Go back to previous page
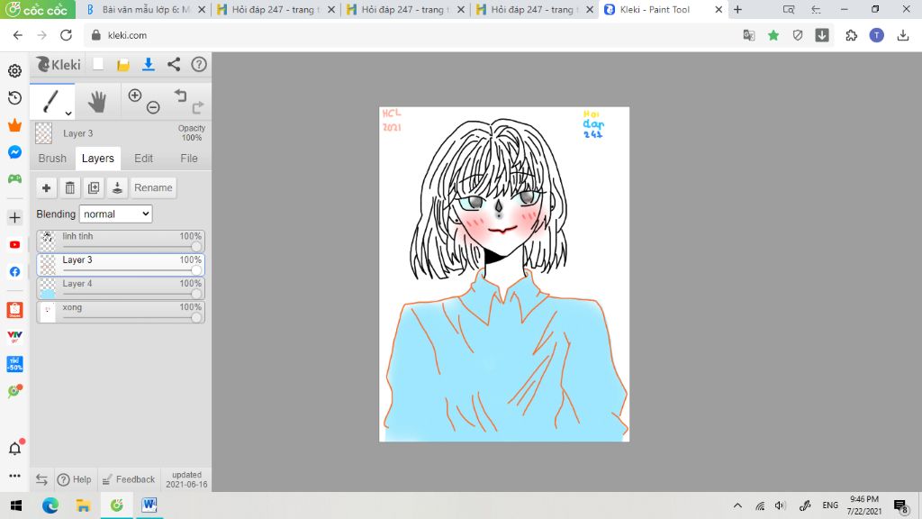922x519 pixels. (x=18, y=35)
